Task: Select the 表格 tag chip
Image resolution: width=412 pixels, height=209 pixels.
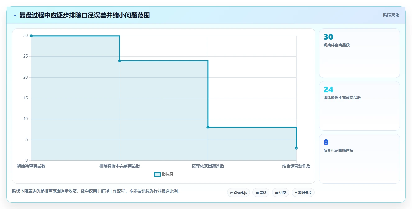Action: click(x=261, y=193)
